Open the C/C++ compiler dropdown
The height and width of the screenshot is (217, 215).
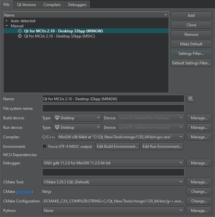[120, 137]
